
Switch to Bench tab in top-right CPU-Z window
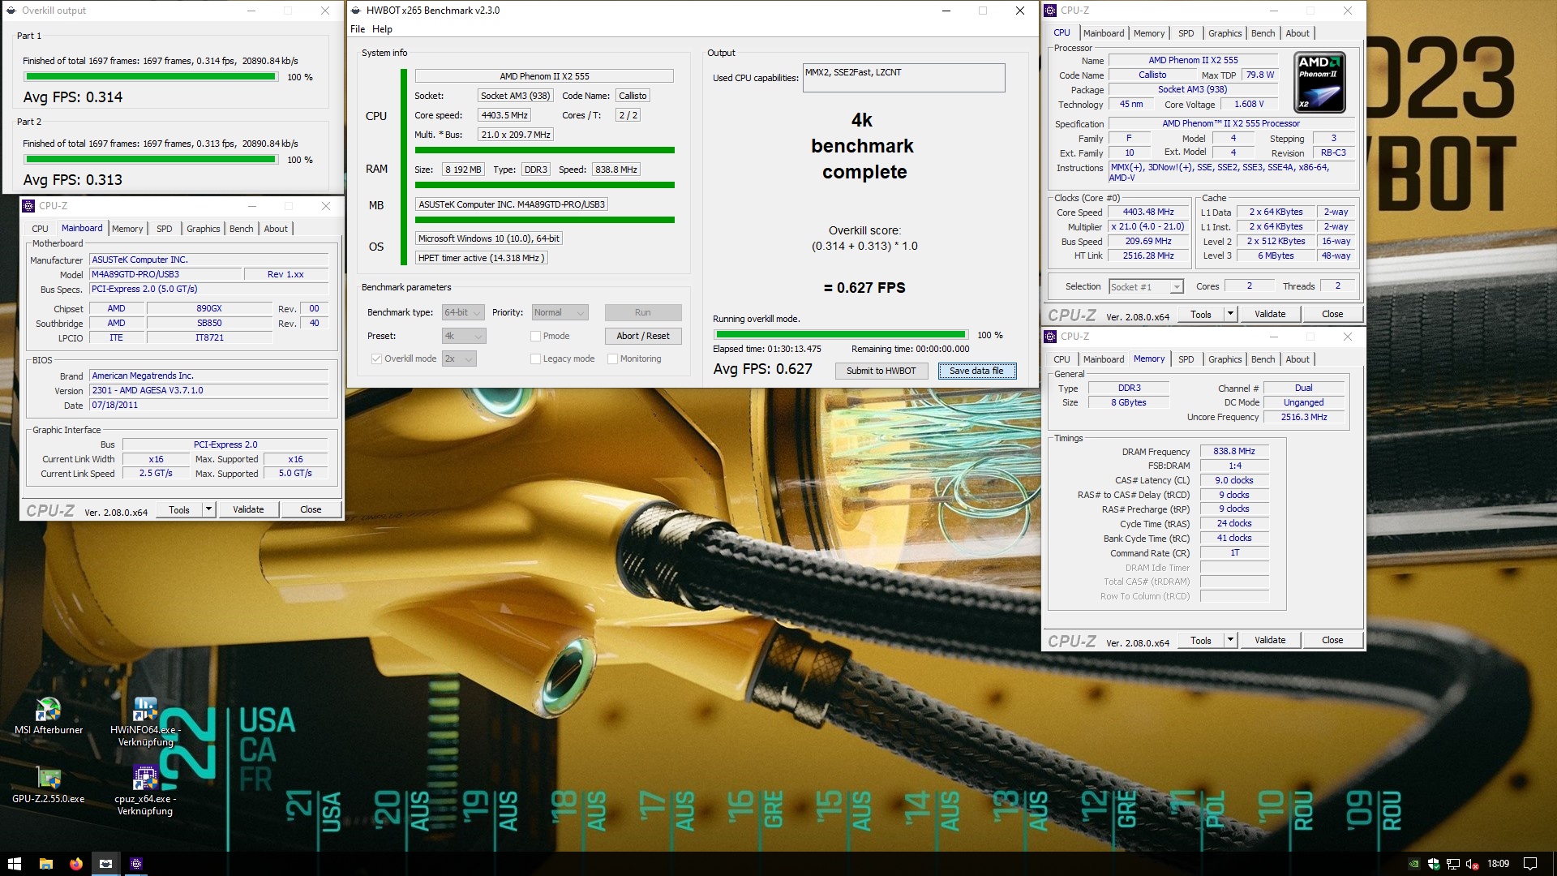click(x=1263, y=33)
